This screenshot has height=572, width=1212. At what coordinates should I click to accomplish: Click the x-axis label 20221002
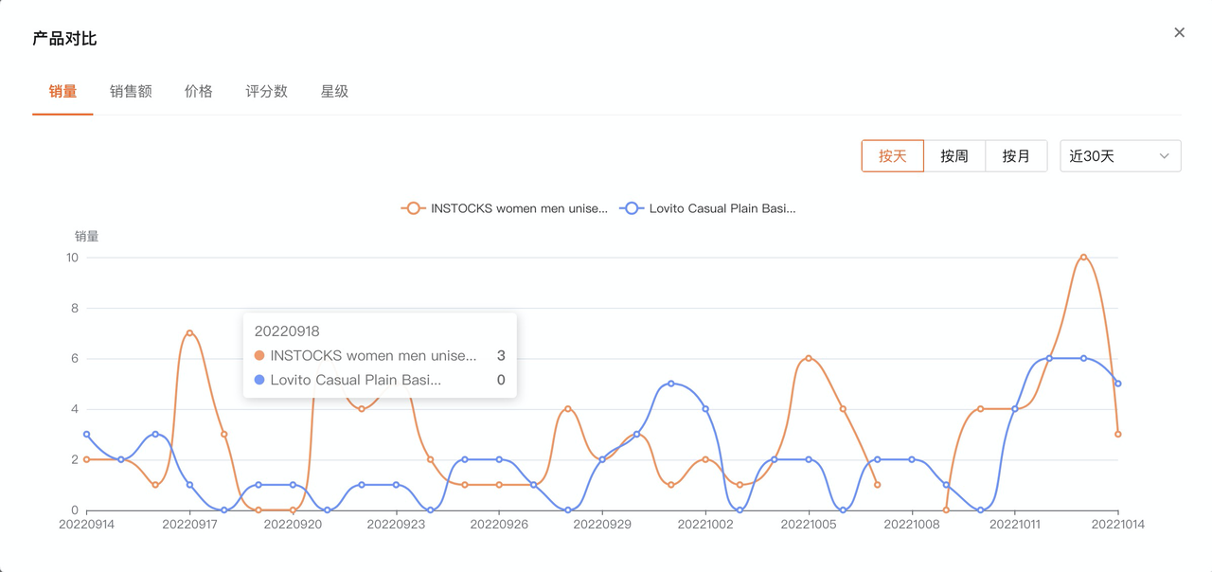coord(705,525)
